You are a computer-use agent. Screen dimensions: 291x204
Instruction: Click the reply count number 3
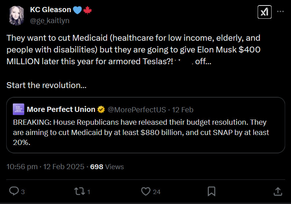[x=23, y=192]
